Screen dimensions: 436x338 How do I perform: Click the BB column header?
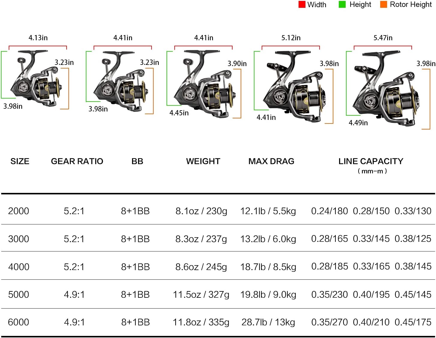point(137,161)
